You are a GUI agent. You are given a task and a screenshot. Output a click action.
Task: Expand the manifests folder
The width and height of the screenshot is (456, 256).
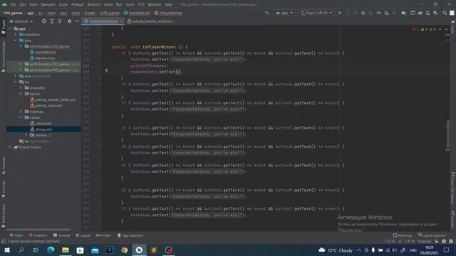coord(16,35)
